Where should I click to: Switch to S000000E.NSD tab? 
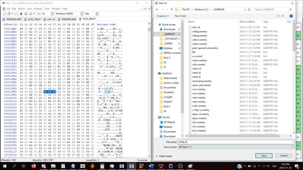coord(67,19)
